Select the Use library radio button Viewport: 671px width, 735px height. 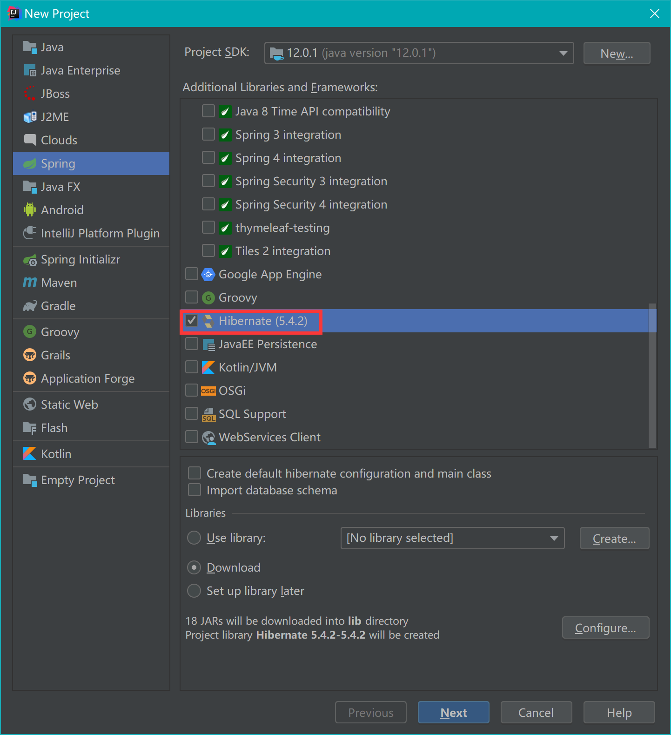coord(194,538)
